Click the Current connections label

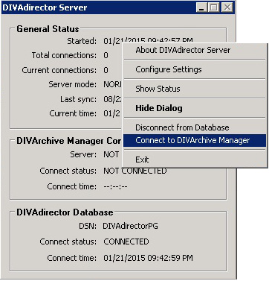tap(59, 70)
